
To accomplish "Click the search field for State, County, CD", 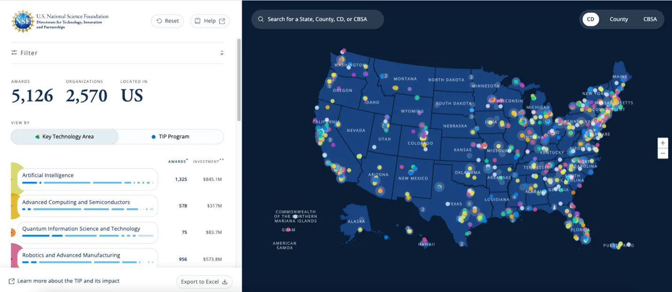I will point(318,20).
